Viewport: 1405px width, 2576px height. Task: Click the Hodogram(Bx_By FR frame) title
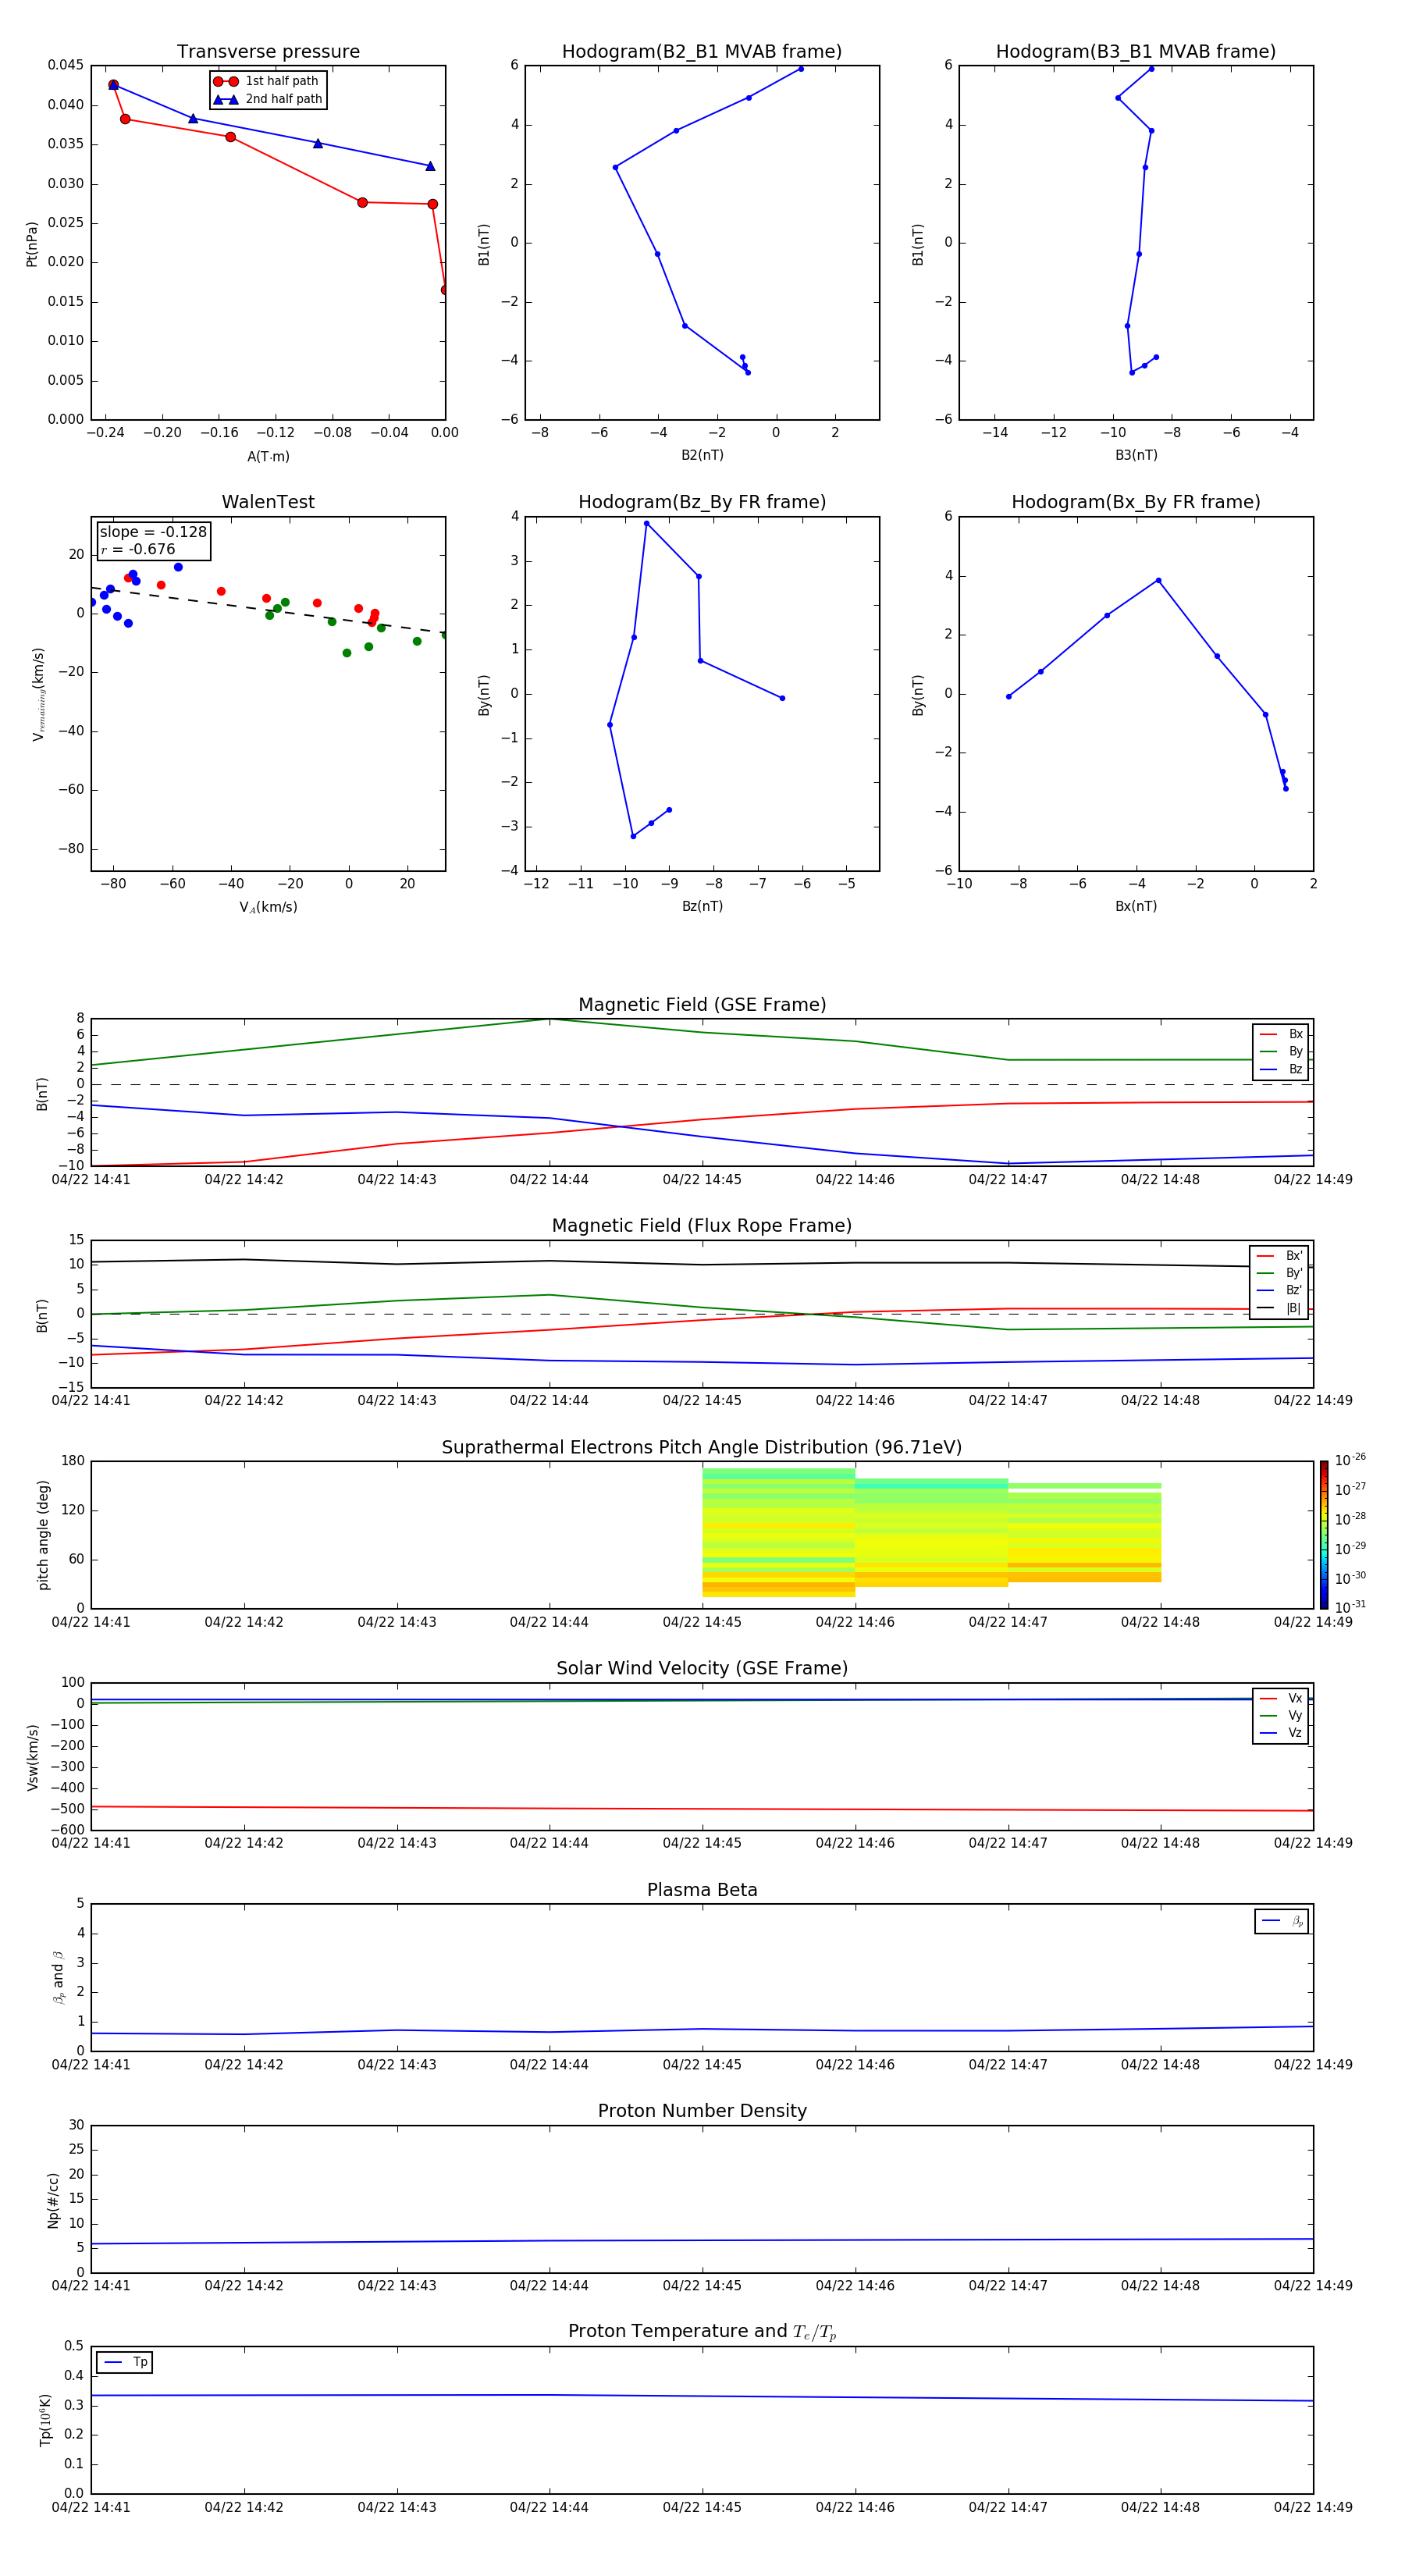coord(1136,502)
